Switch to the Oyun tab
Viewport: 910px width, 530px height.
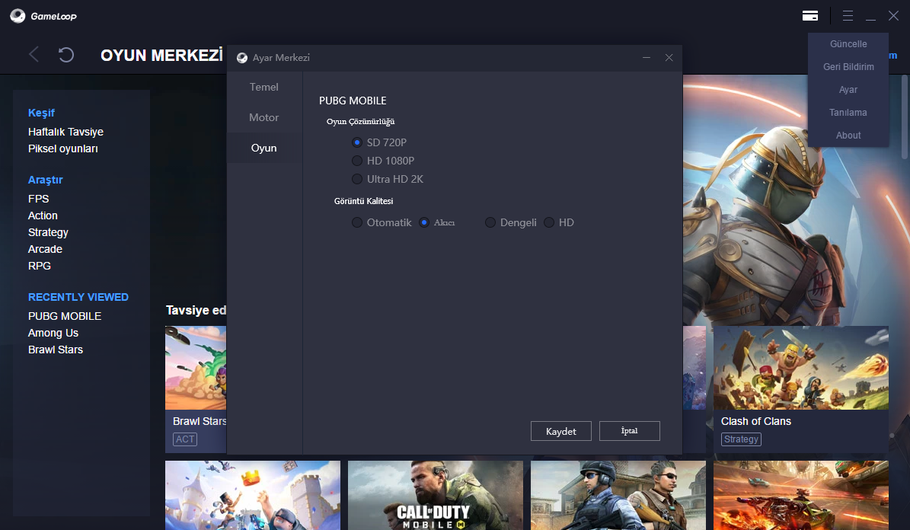264,148
